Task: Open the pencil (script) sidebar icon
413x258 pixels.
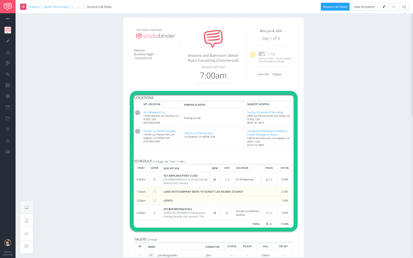Action: pyautogui.click(x=8, y=41)
